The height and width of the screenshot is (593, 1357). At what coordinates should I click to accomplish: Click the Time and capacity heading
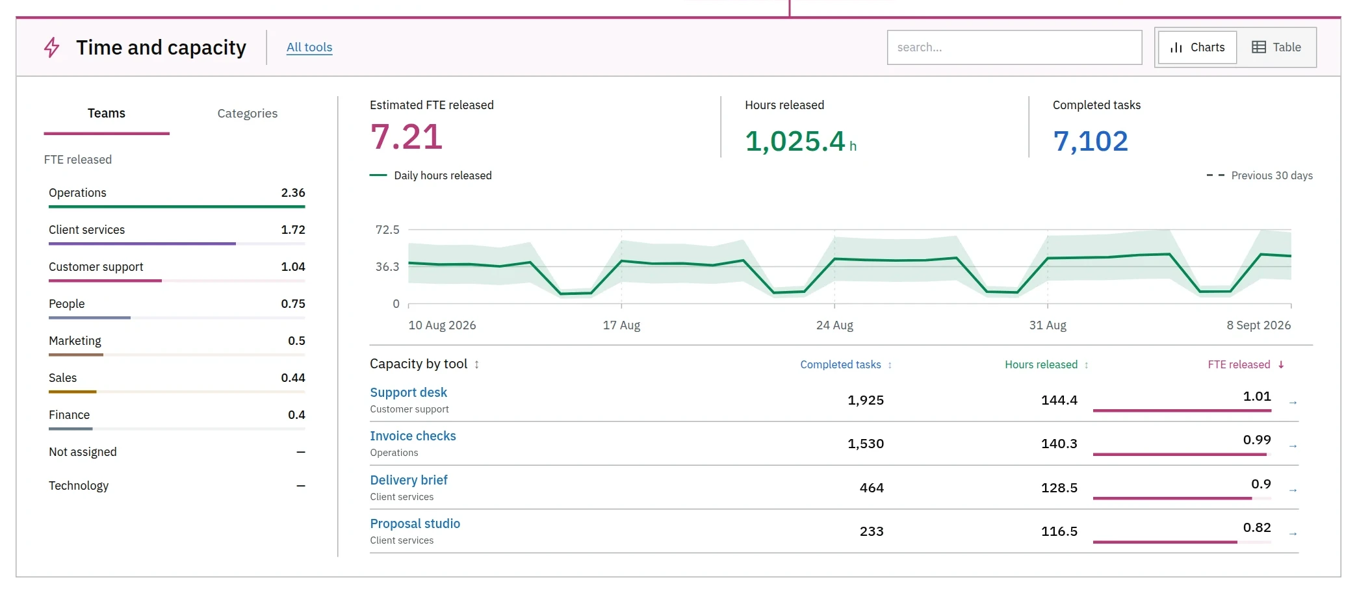pos(161,47)
